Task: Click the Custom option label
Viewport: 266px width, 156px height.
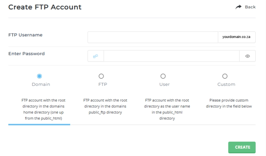Action: click(x=226, y=84)
